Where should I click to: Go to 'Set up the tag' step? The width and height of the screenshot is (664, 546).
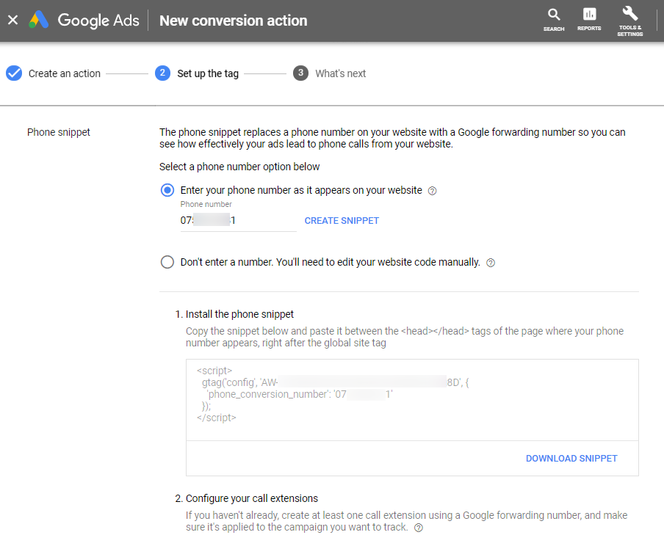tap(208, 73)
